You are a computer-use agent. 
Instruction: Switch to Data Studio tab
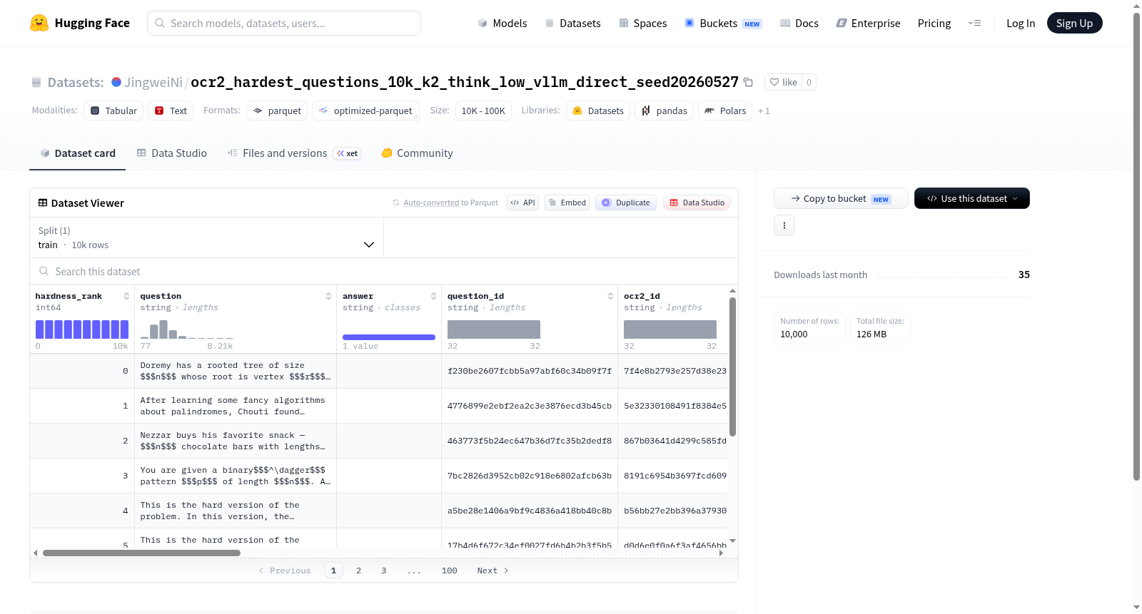pos(171,153)
